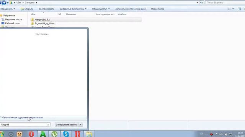The width and height of the screenshot is (245, 137).
Task: Show hidden tray icons arrow
Action: 207,134
